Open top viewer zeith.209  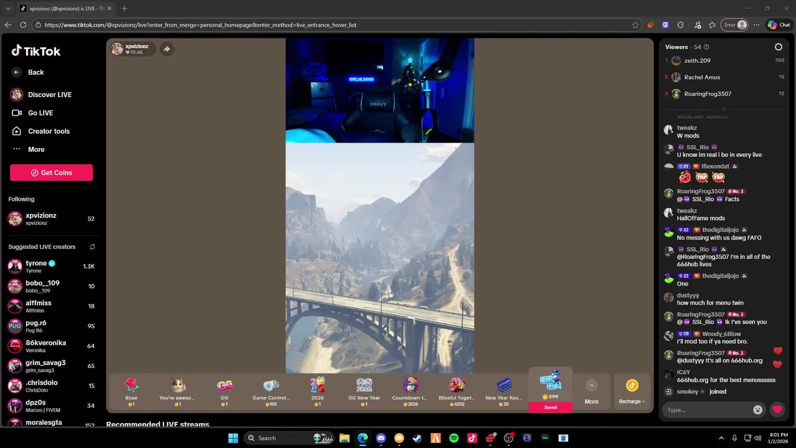pos(724,60)
